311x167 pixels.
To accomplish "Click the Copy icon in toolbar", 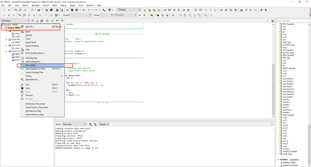I will [x=72, y=10].
